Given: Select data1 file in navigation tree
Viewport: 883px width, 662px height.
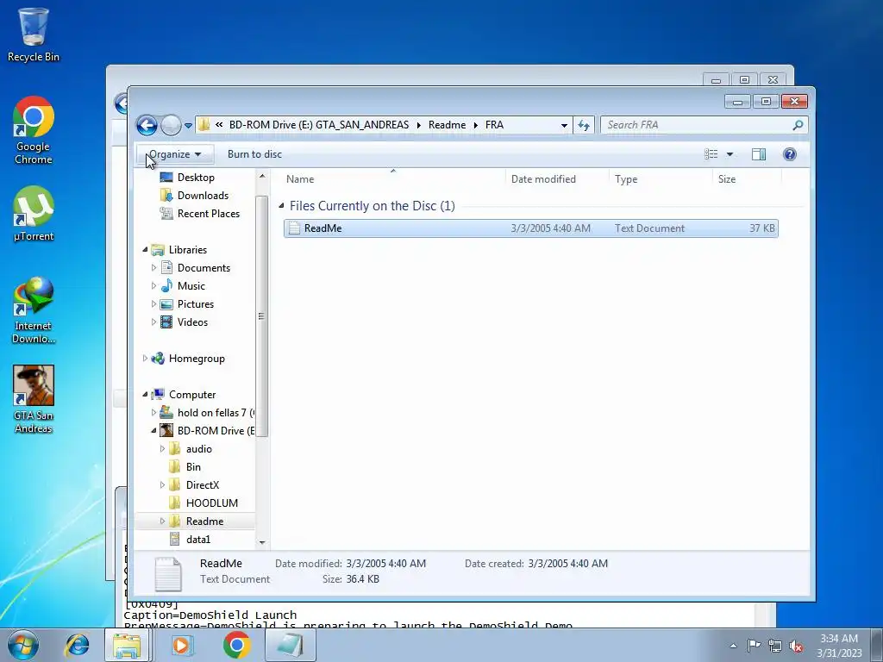Looking at the screenshot, I should pos(197,540).
